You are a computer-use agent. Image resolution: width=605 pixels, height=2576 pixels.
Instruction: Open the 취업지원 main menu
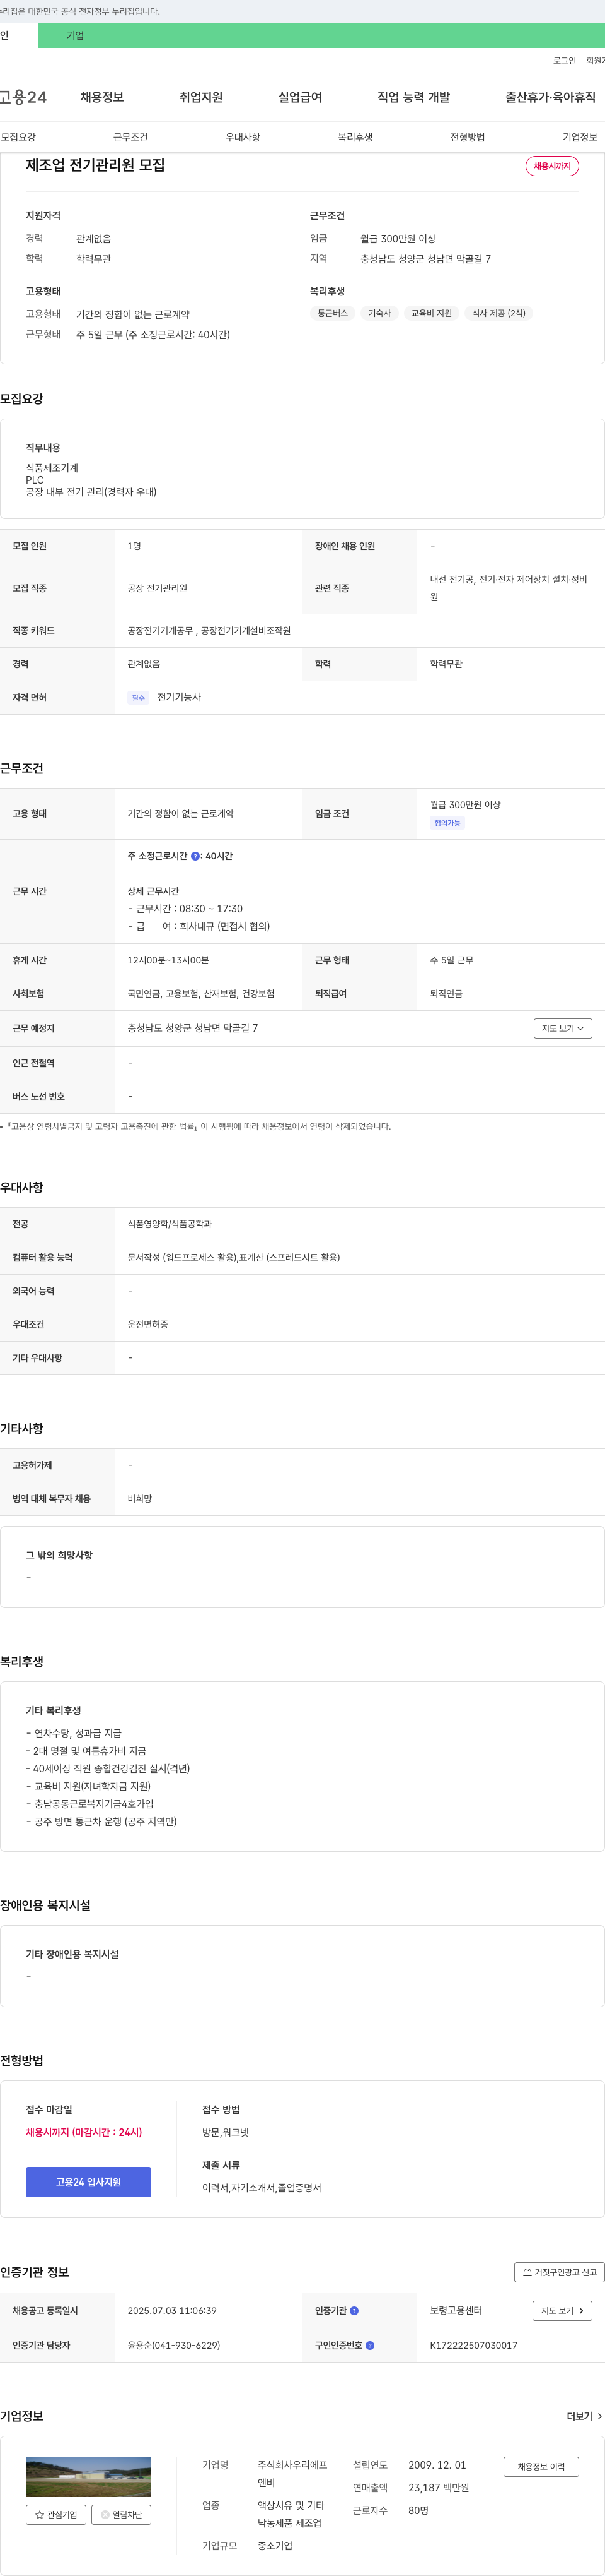click(x=200, y=97)
